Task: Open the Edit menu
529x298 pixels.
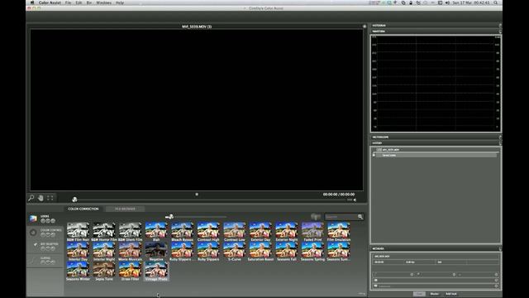Action: coord(79,2)
